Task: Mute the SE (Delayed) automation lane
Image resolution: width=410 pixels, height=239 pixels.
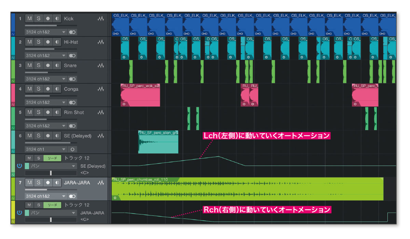Action: click(29, 158)
